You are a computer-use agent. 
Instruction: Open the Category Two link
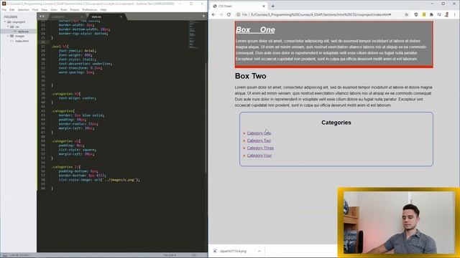(259, 140)
